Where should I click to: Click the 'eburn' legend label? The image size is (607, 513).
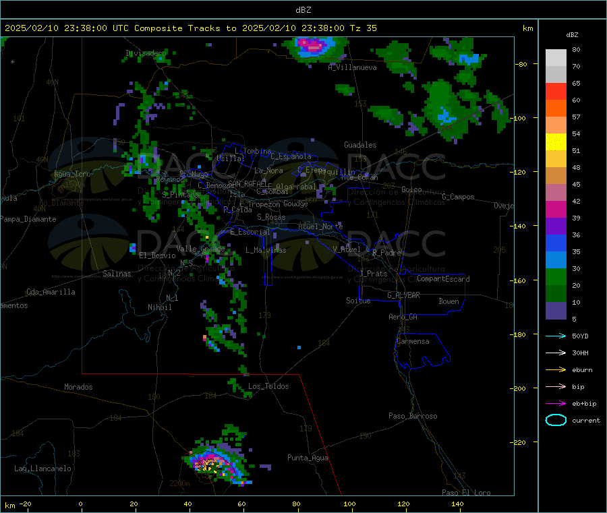click(582, 370)
